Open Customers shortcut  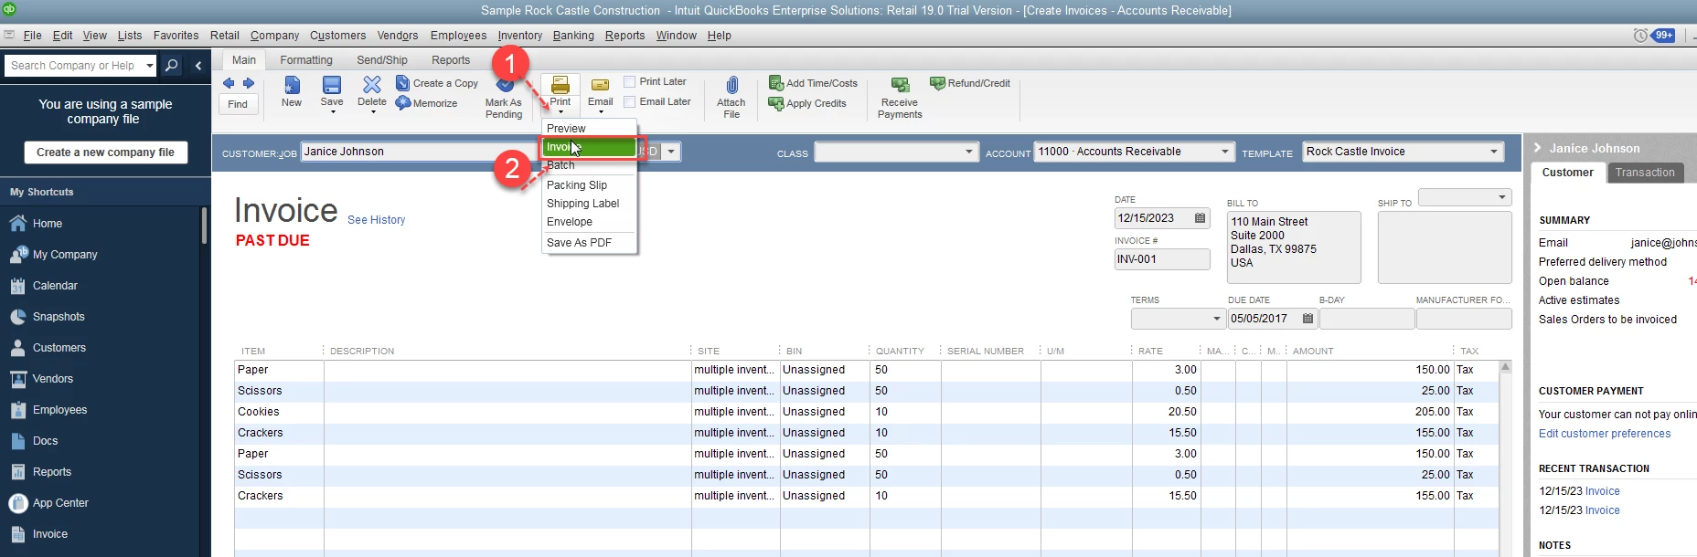48,348
